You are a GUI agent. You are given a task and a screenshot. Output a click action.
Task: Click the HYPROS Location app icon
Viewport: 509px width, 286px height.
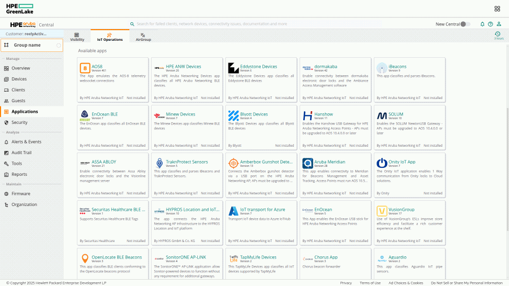(159, 211)
